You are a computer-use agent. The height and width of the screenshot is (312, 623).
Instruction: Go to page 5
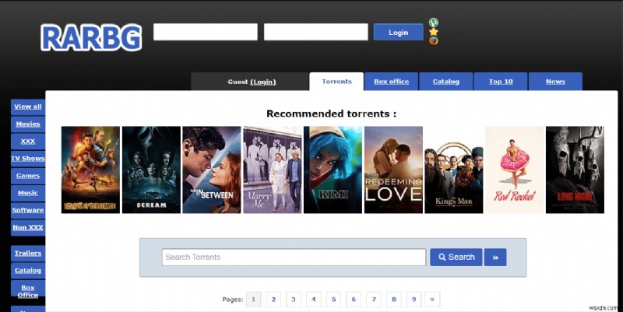[x=334, y=300]
